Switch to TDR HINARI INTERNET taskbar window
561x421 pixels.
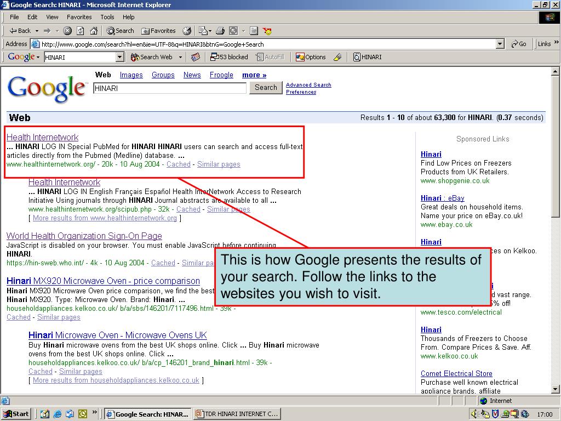[x=237, y=414]
